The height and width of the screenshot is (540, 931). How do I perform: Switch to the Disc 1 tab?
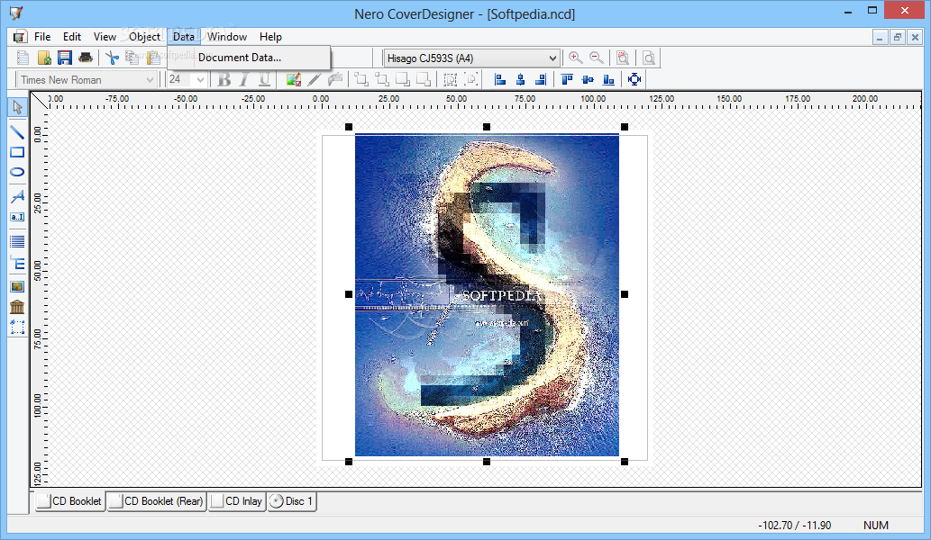pyautogui.click(x=291, y=501)
